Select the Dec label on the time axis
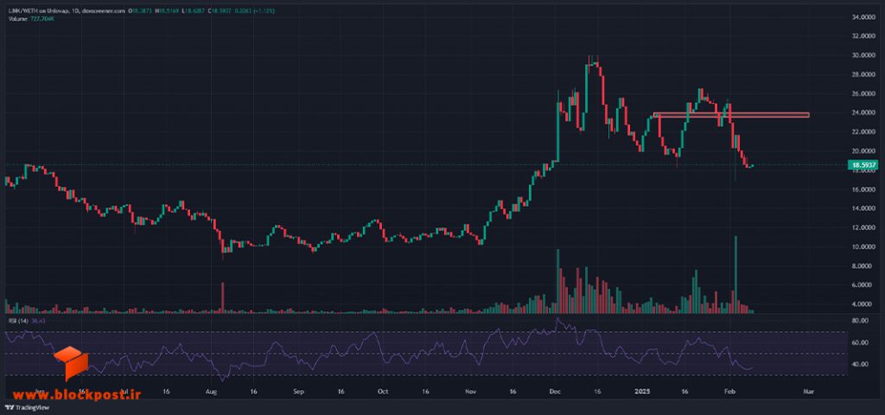Image resolution: width=885 pixels, height=415 pixels. click(555, 391)
